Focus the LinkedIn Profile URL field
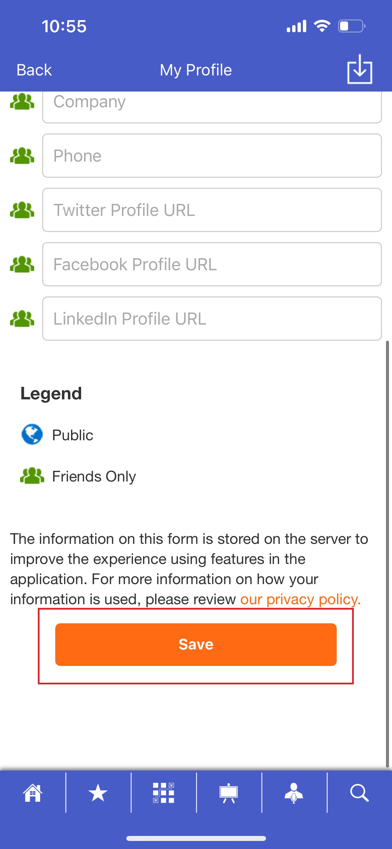 tap(212, 319)
